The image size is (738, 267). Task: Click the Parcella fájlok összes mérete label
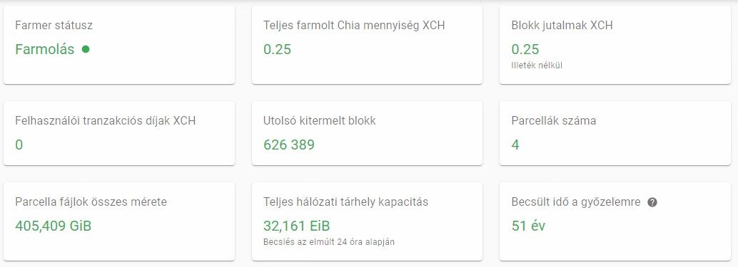click(x=91, y=202)
